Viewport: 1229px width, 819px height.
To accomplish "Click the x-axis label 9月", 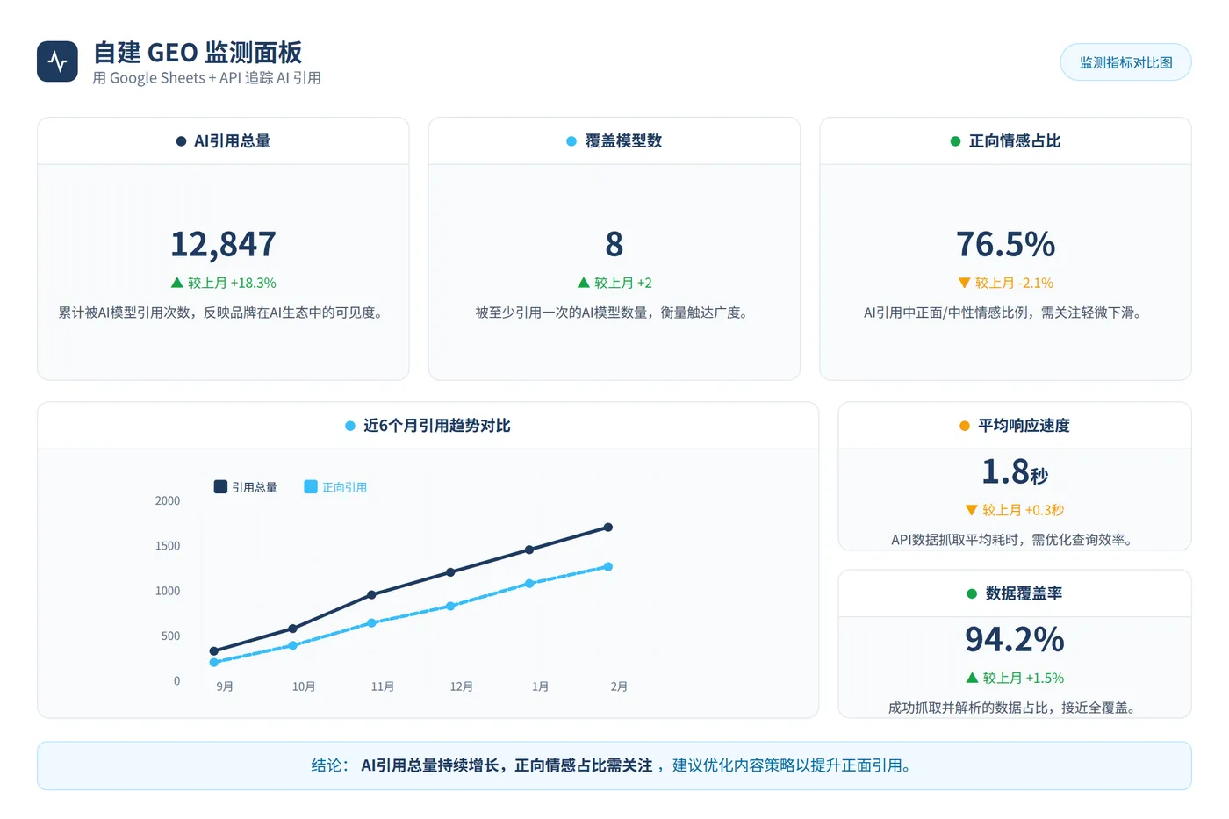I will pos(225,686).
